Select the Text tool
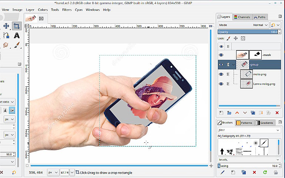Screen dimensions: 285x178 [x=16, y=36]
